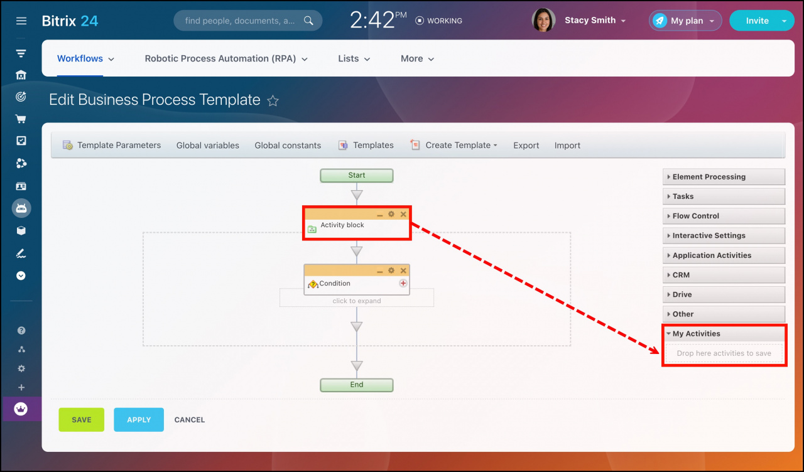Select the Start node
Image resolution: width=804 pixels, height=472 pixels.
coord(357,175)
